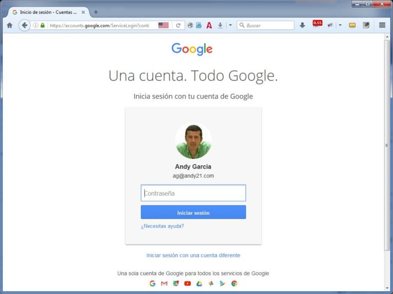This screenshot has height=294, width=393.
Task: Click the extension icon with 0.55 badge
Action: pos(317,24)
